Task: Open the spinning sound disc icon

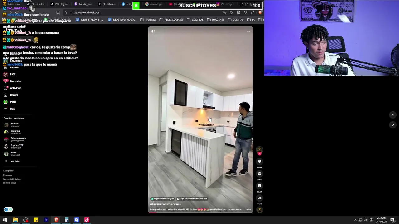Action: click(259, 210)
